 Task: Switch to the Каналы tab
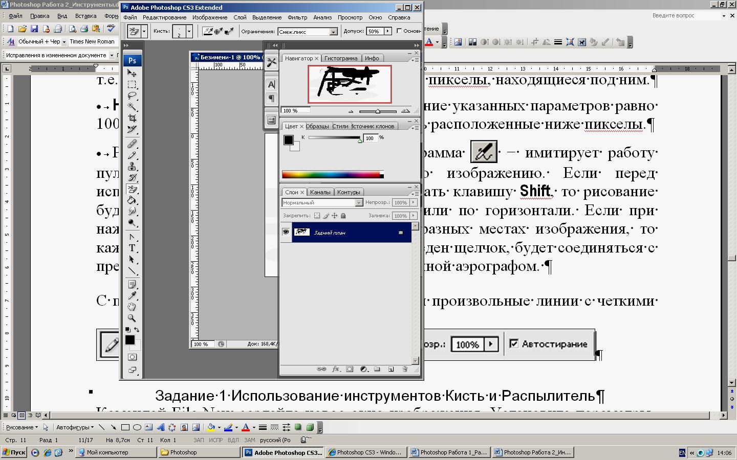pyautogui.click(x=320, y=192)
